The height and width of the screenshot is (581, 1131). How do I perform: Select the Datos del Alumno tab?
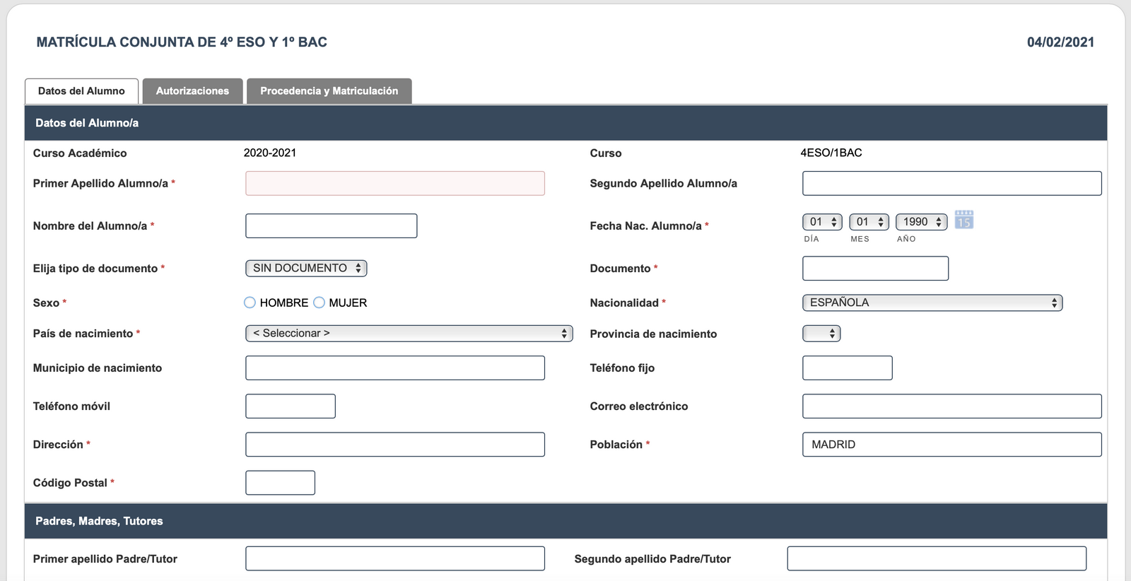point(81,91)
